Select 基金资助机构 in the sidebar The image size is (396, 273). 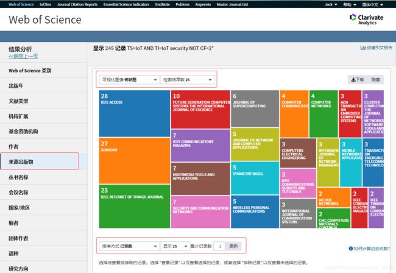pos(43,132)
